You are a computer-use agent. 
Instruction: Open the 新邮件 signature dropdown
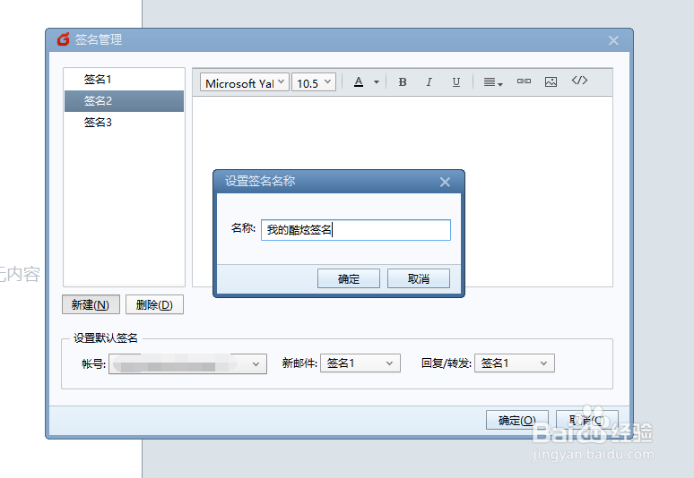click(x=360, y=363)
